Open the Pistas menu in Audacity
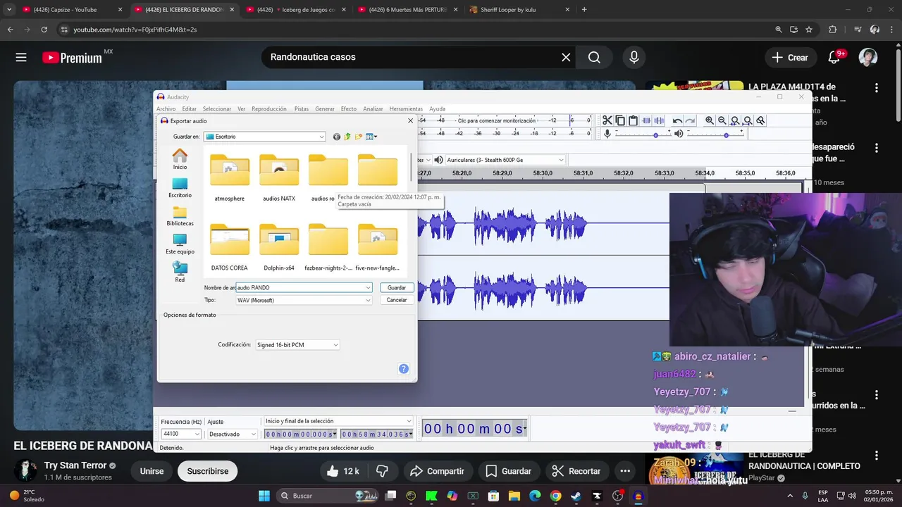Image resolution: width=902 pixels, height=507 pixels. tap(302, 109)
